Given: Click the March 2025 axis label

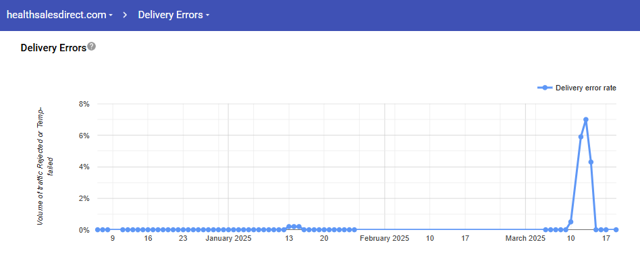Looking at the screenshot, I should coord(525,238).
